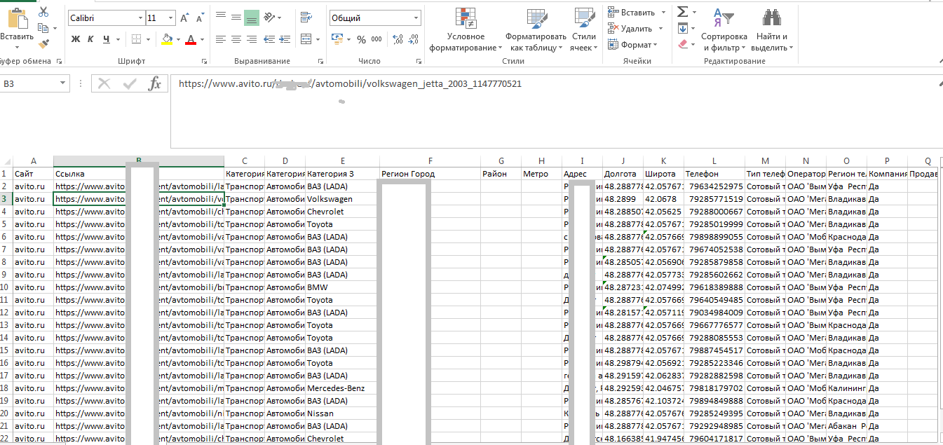Toggle center horizontal alignment
This screenshot has height=445, width=943.
point(236,39)
